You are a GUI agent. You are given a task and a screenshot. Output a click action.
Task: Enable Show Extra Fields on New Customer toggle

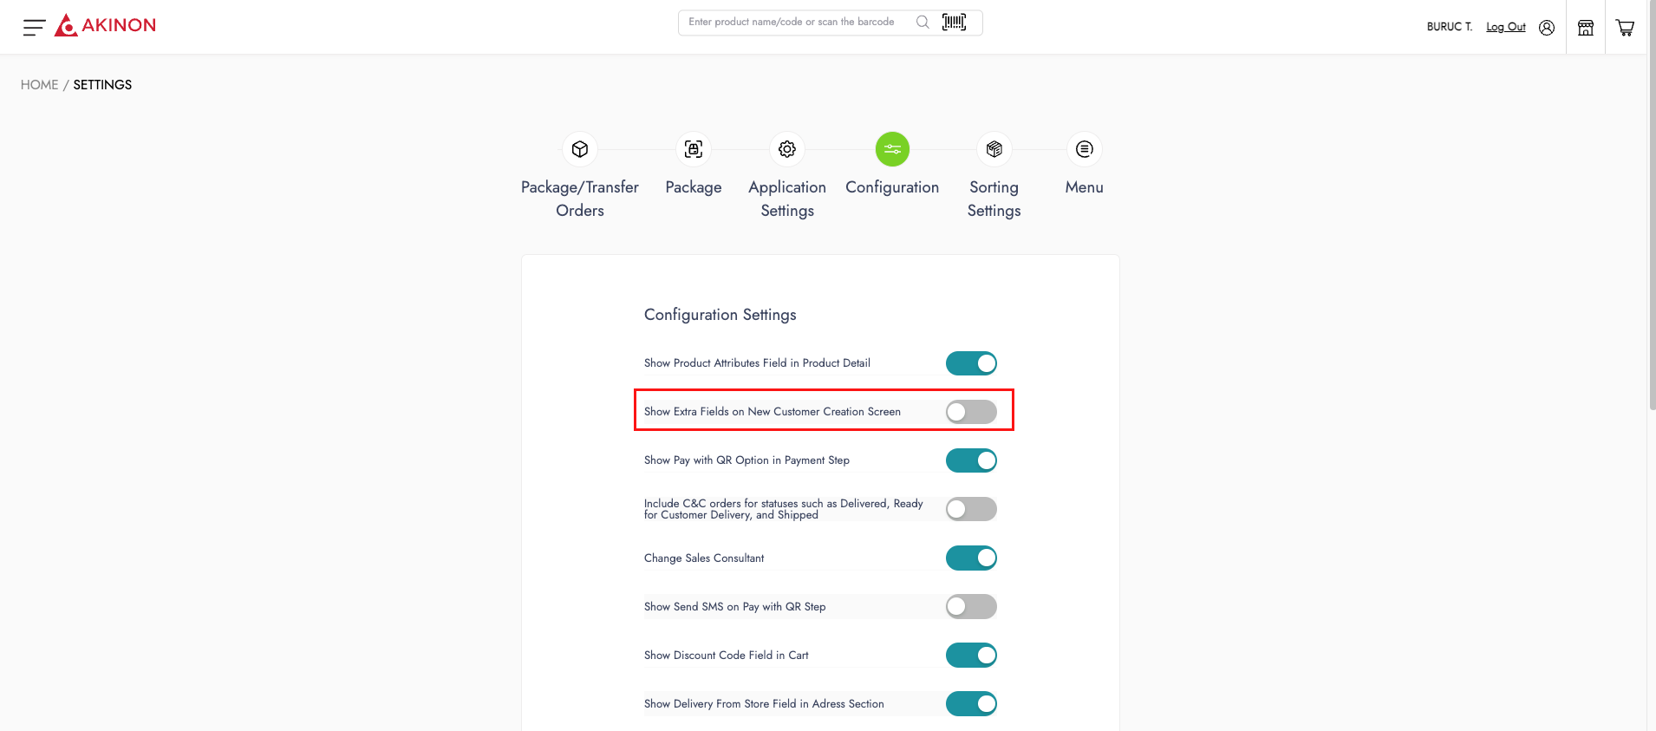(971, 412)
